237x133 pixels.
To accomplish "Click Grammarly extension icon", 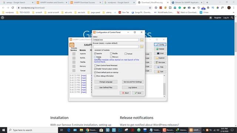I will point(180,8).
